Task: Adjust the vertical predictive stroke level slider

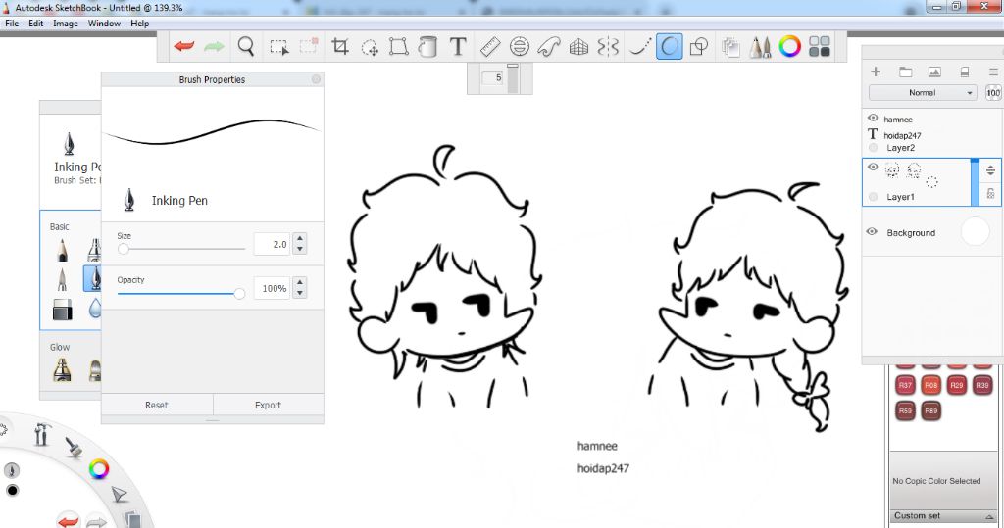Action: coord(512,78)
